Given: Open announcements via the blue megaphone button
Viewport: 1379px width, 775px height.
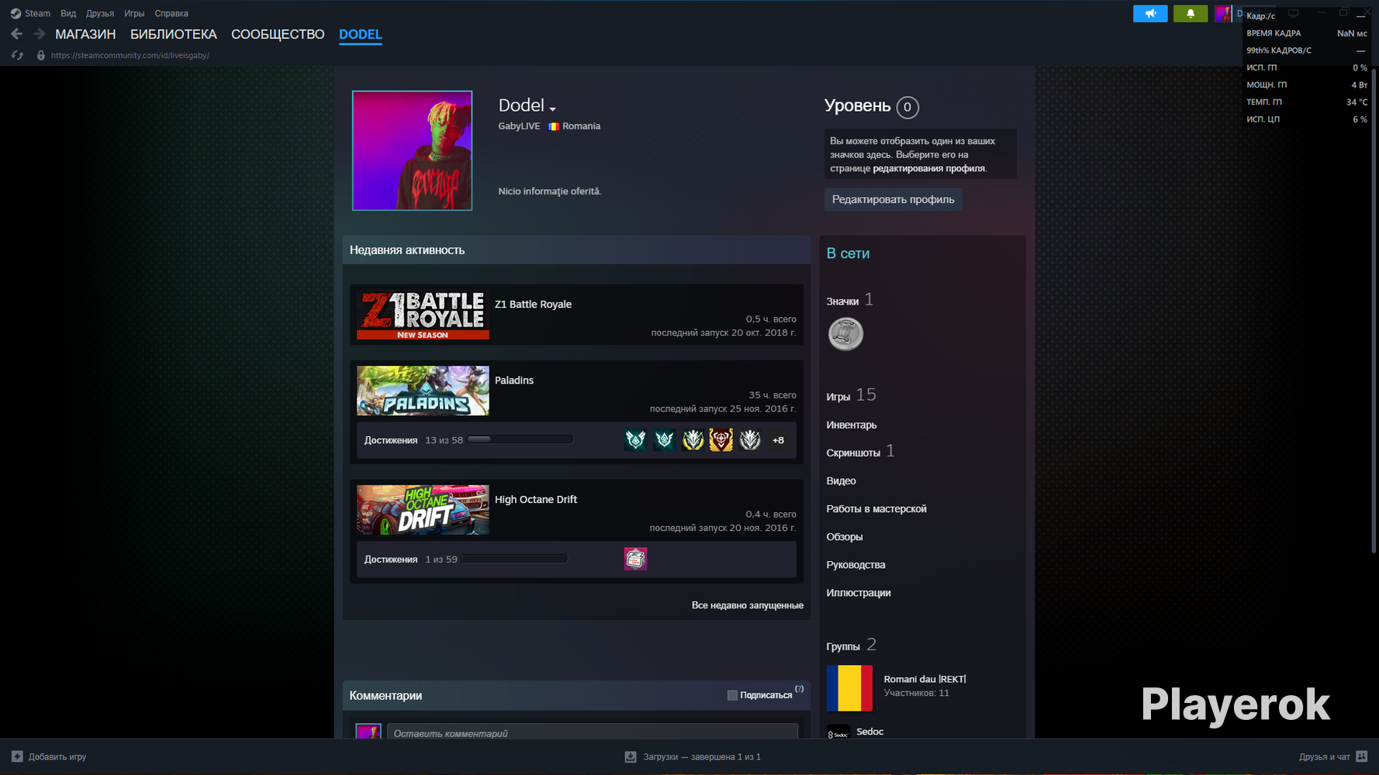Looking at the screenshot, I should pyautogui.click(x=1150, y=13).
